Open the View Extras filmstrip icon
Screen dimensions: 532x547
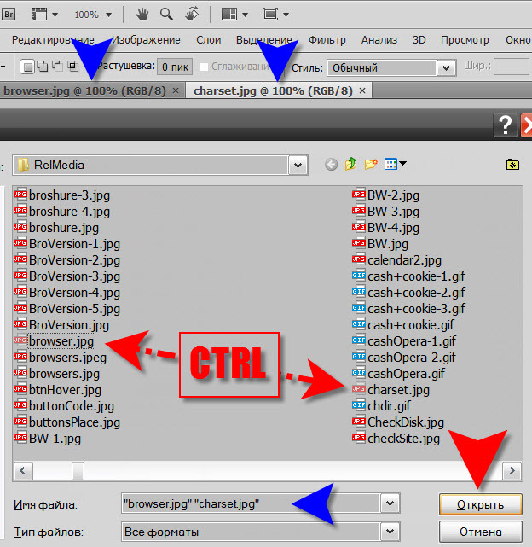tap(39, 15)
